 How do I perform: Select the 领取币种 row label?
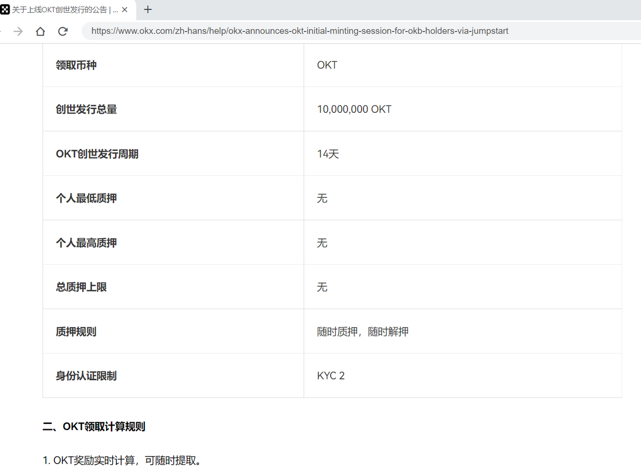(76, 65)
